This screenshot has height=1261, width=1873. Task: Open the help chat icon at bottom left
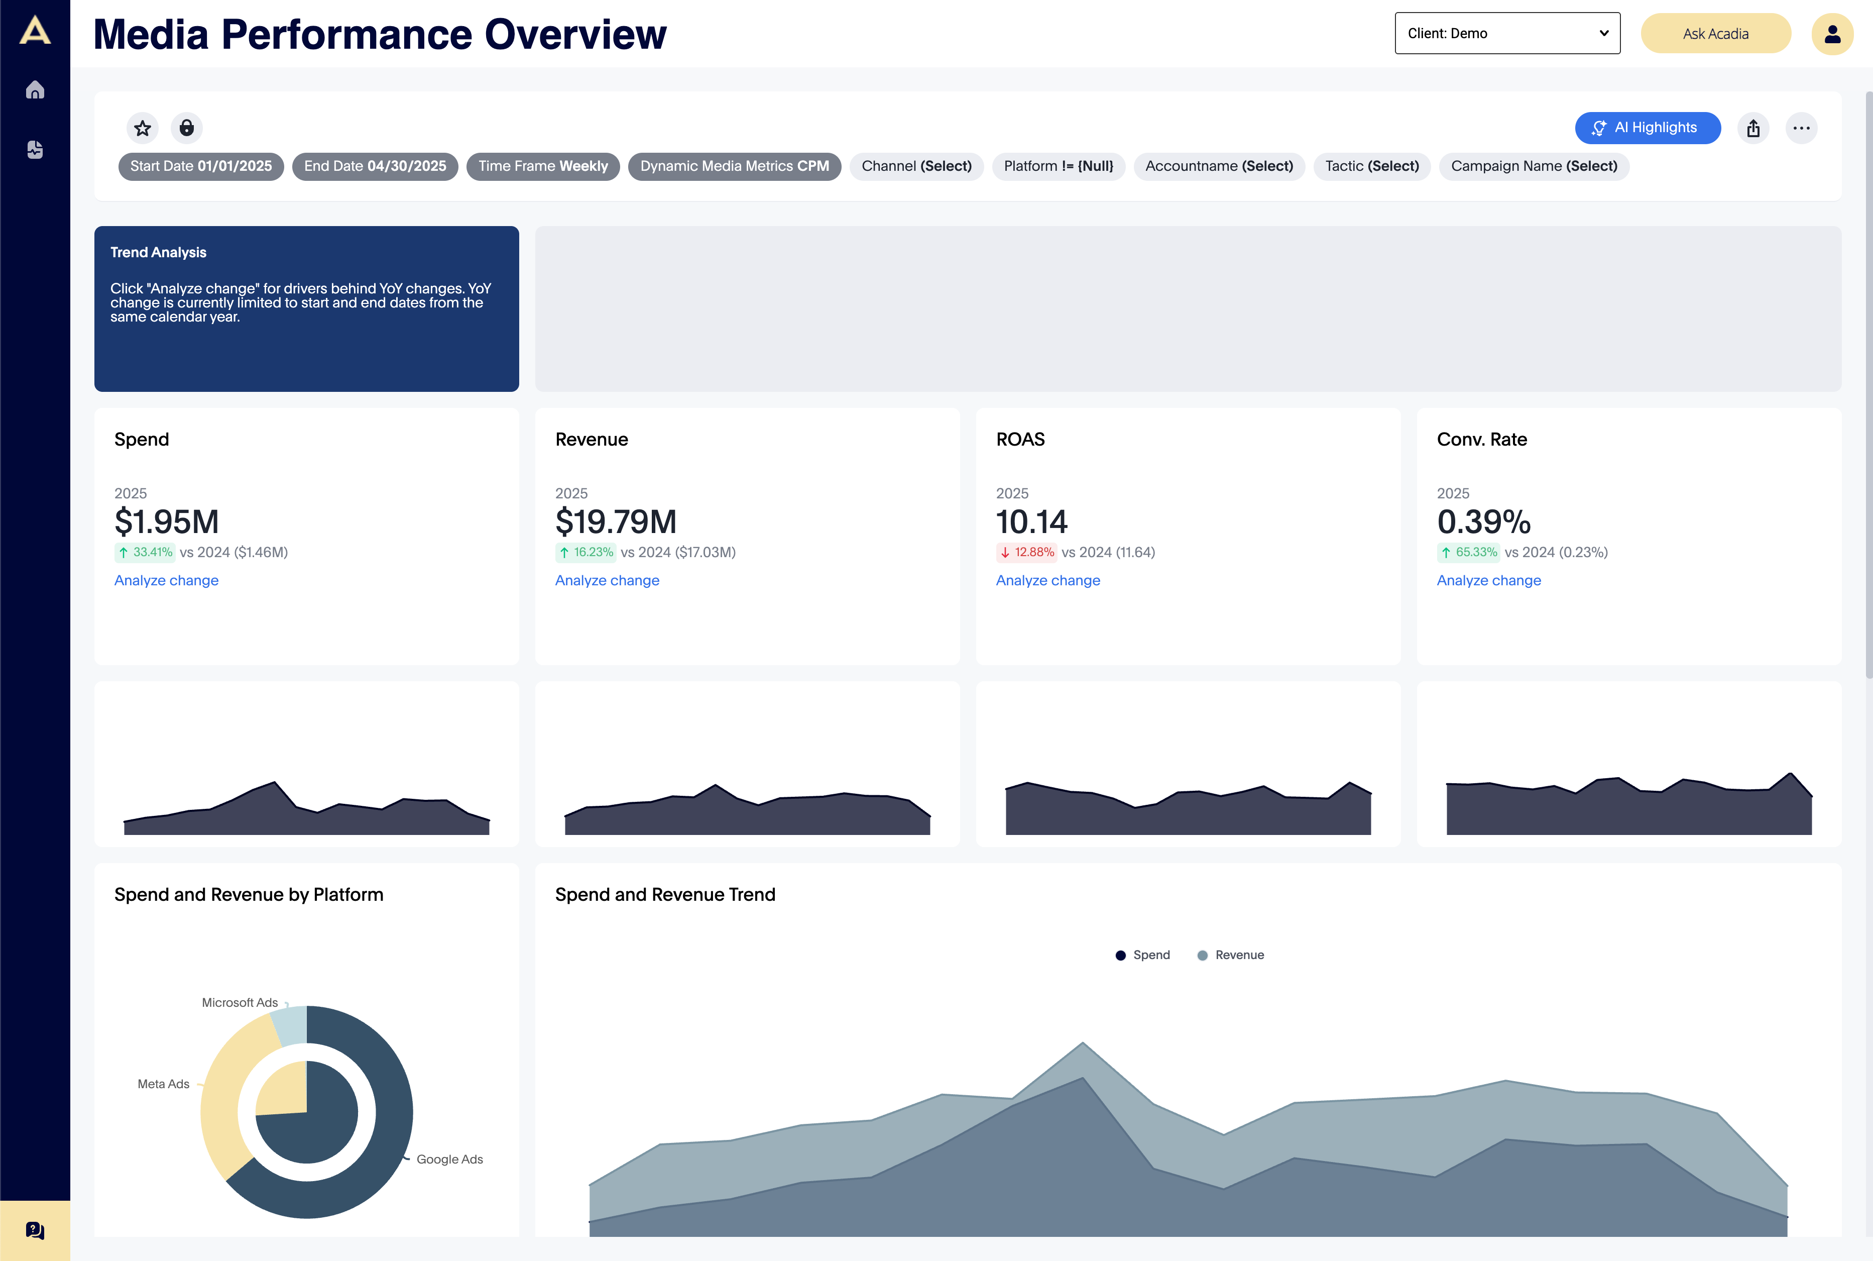point(34,1230)
